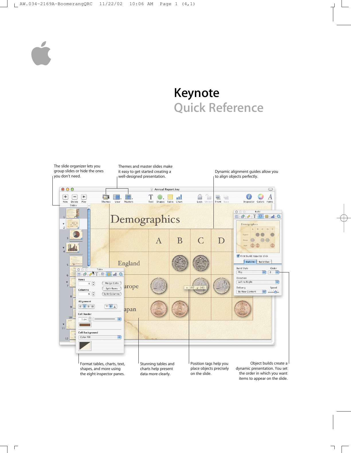Click the Lock toolbar icon

[x=200, y=197]
